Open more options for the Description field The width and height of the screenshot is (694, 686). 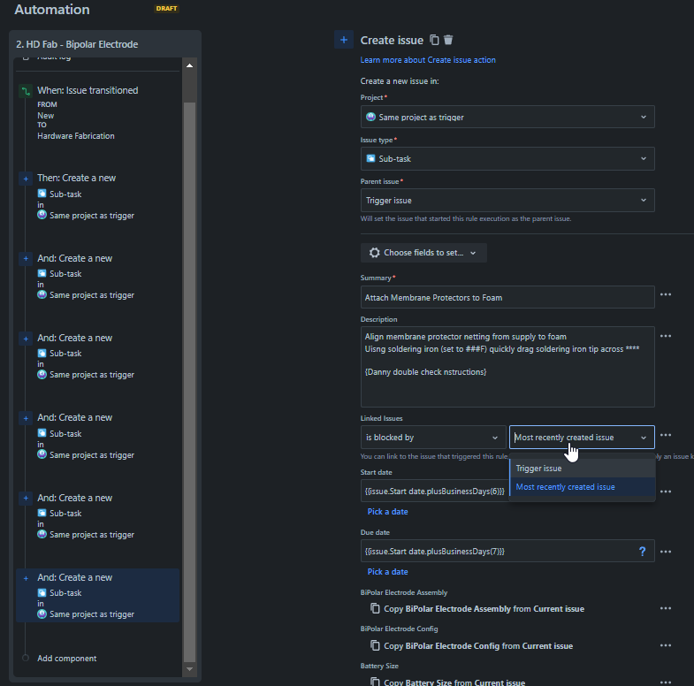(666, 336)
